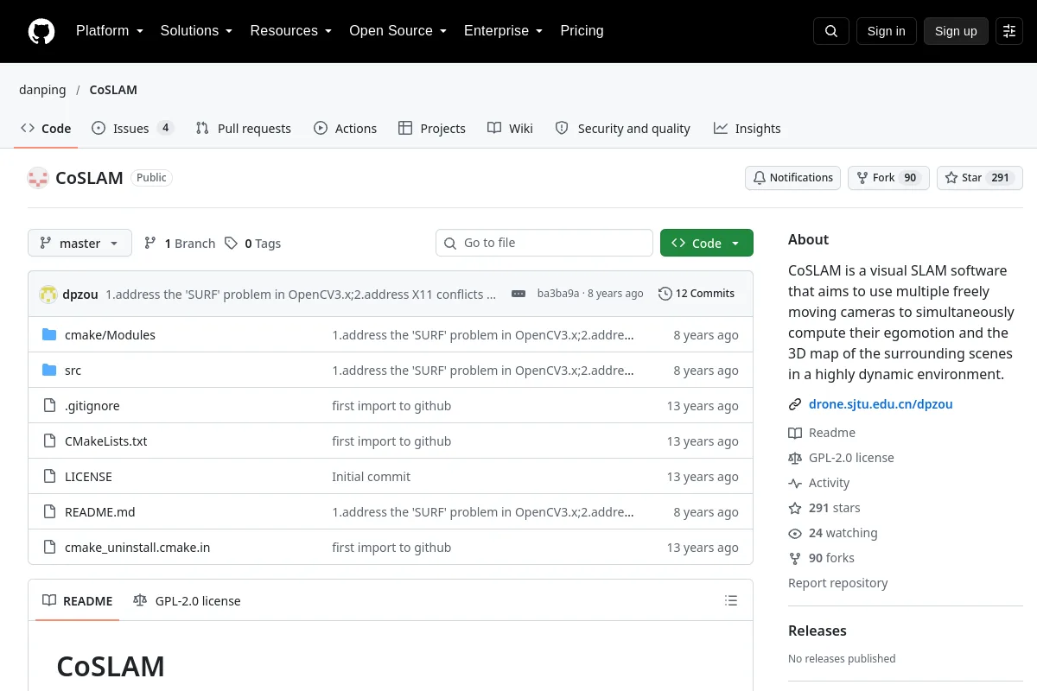1037x691 pixels.
Task: Click the cmake_uninstall.cmake.in file icon
Action: click(x=49, y=548)
